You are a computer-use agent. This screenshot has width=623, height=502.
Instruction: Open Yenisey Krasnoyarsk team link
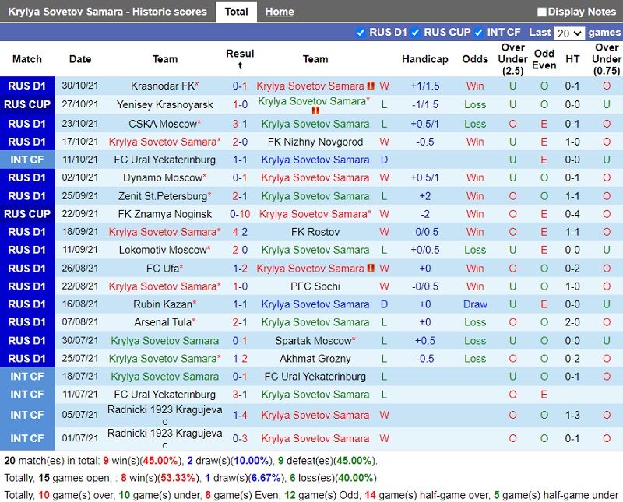(x=164, y=104)
